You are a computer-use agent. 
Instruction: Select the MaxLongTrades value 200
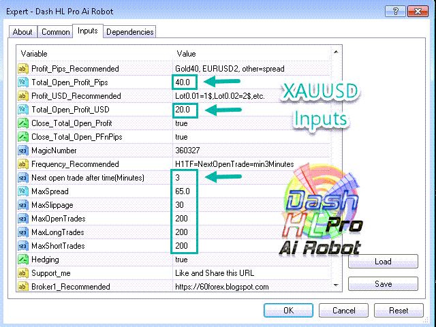pos(181,232)
